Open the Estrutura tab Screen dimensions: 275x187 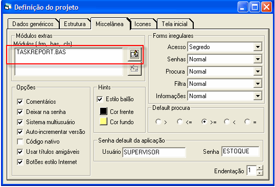click(x=75, y=24)
